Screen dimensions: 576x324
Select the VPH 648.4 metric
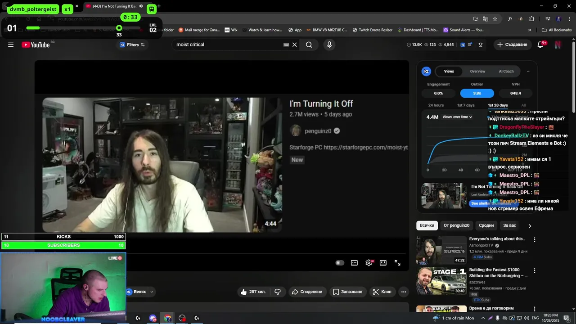516,93
